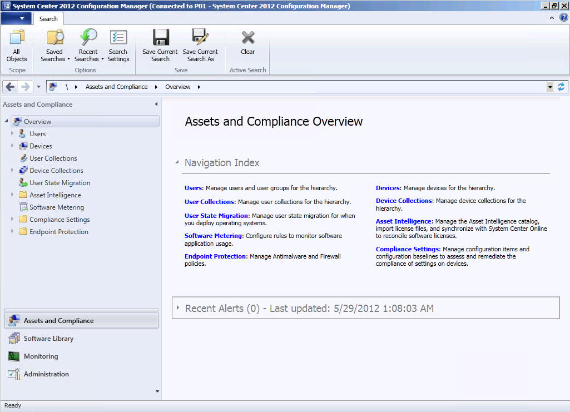The height and width of the screenshot is (412, 570).
Task: Click the refresh icon beside address bar
Action: [561, 87]
